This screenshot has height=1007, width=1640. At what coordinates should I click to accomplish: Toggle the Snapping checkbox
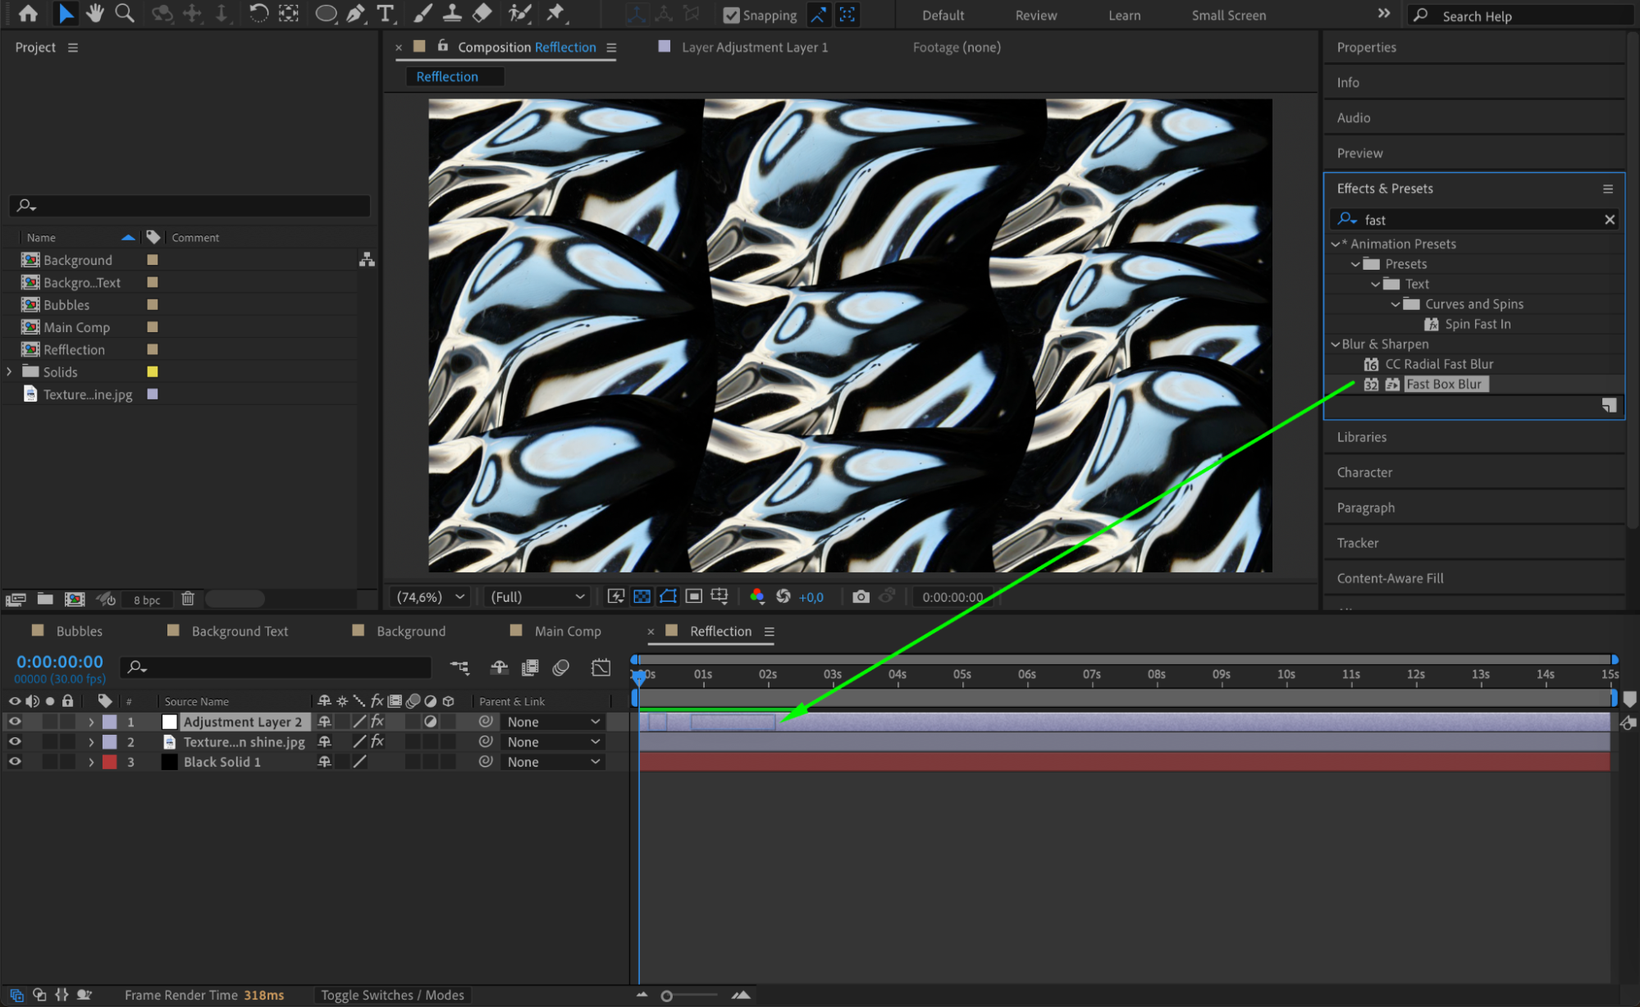pos(731,15)
